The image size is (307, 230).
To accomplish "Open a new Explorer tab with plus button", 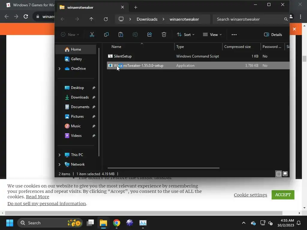I will click(x=136, y=7).
